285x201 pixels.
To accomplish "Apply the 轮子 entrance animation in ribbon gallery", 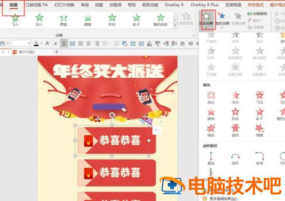I will pyautogui.click(x=136, y=20).
